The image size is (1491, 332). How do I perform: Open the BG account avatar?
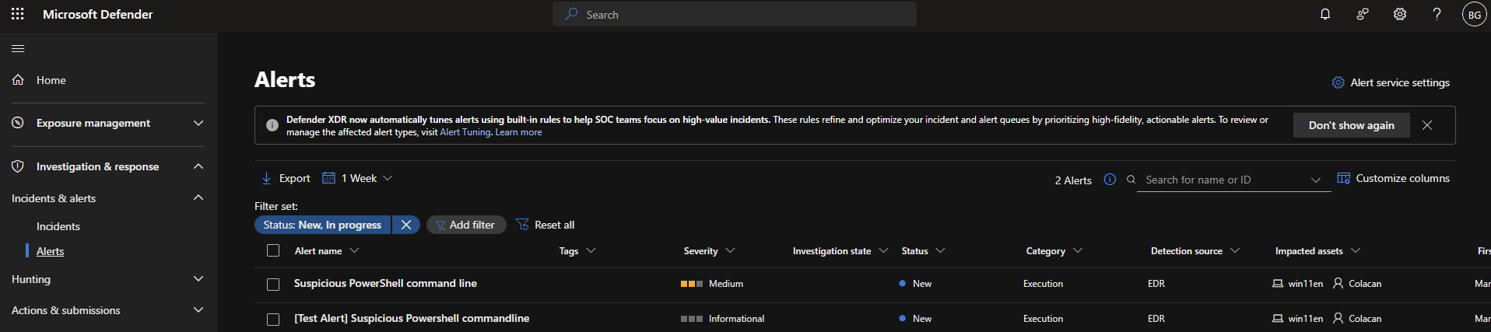(1474, 15)
